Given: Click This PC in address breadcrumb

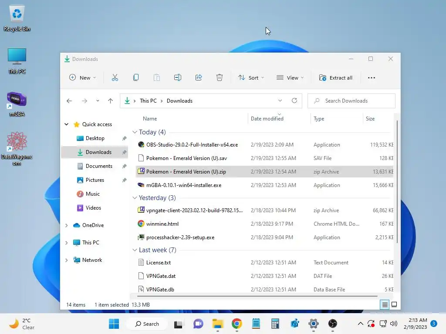Looking at the screenshot, I should coord(148,101).
